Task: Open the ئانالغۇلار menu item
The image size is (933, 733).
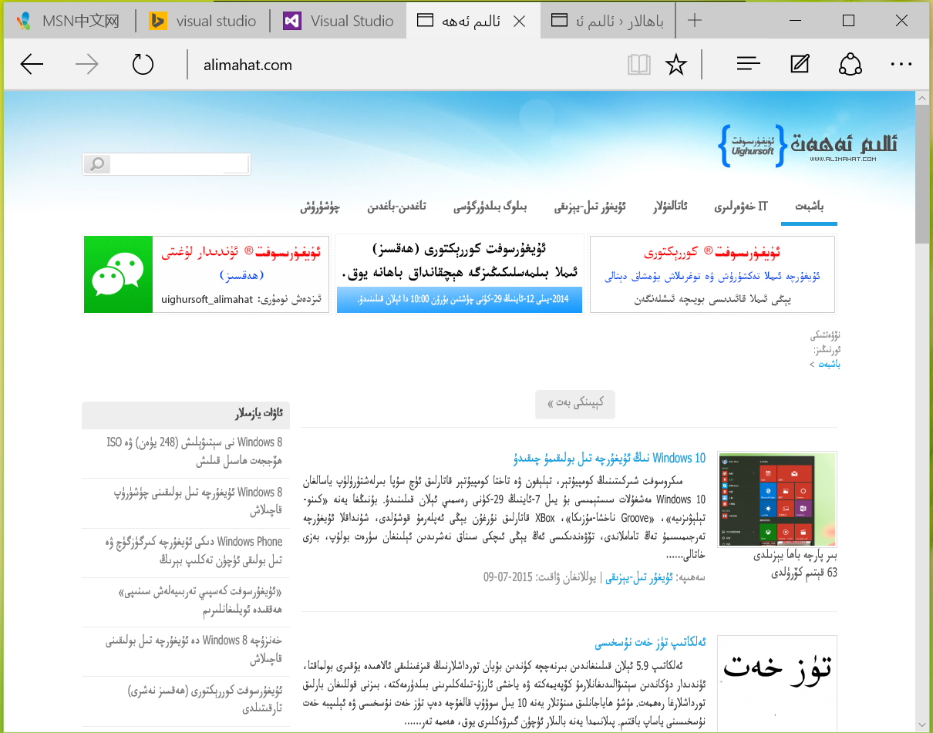Action: 670,207
